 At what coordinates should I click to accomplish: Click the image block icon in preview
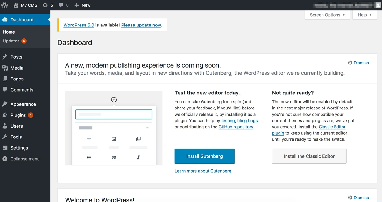(114, 139)
